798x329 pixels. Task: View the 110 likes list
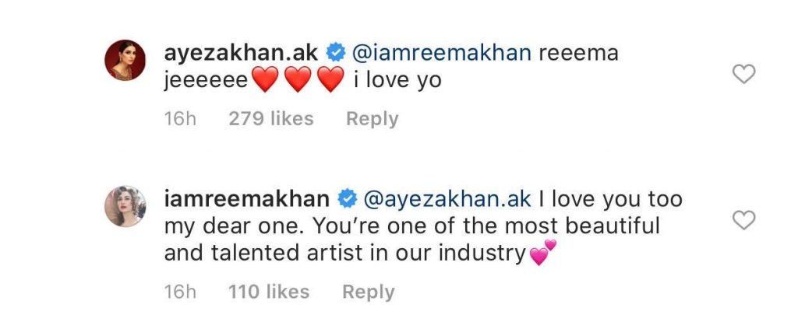pos(269,292)
